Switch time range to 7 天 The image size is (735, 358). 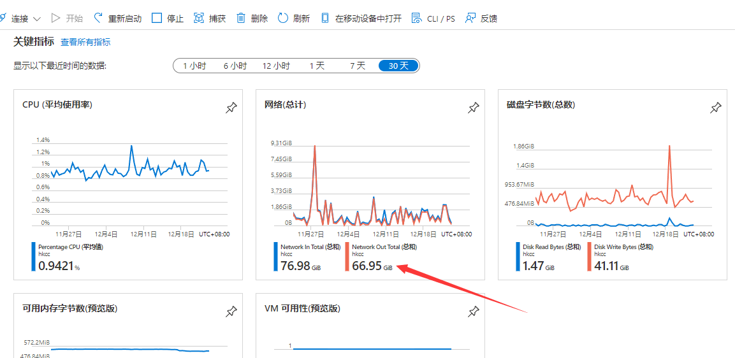click(357, 66)
